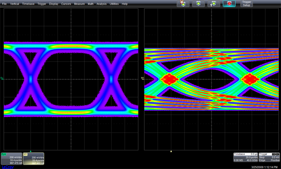Open the Math menu

[x=90, y=4]
